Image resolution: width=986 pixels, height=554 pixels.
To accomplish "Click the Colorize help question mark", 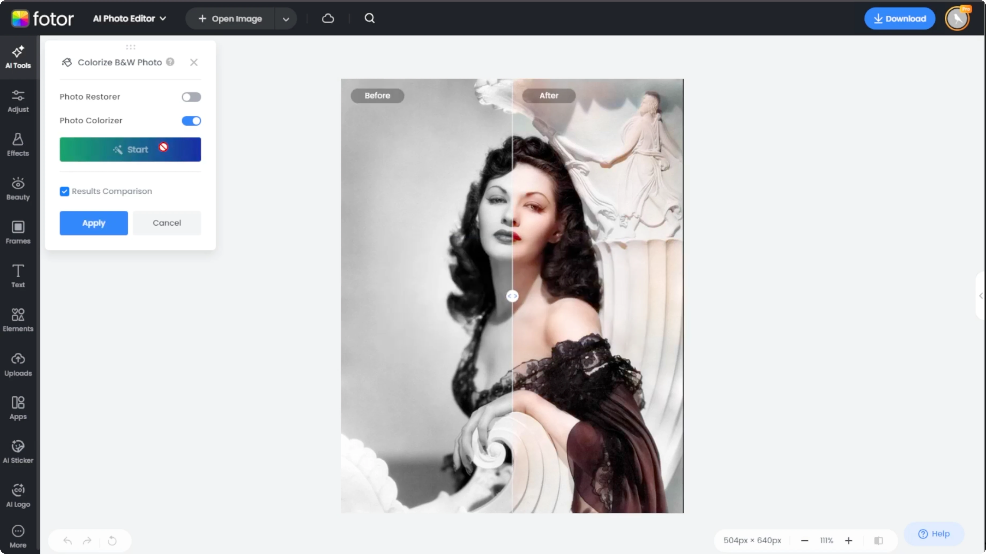I will (x=170, y=62).
